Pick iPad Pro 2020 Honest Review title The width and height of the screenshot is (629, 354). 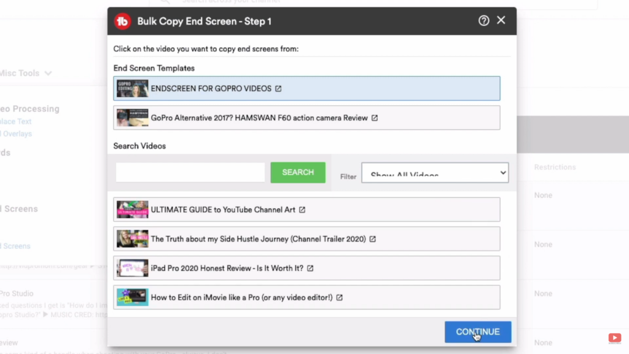[x=227, y=268]
